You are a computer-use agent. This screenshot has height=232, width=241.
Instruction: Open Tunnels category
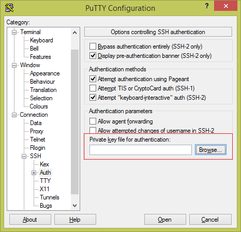49,197
